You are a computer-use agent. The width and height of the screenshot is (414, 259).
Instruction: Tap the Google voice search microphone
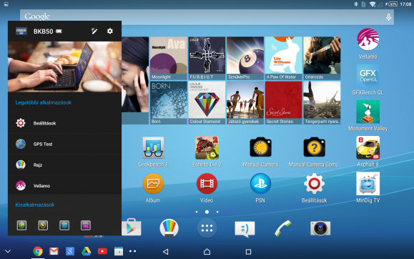point(388,17)
